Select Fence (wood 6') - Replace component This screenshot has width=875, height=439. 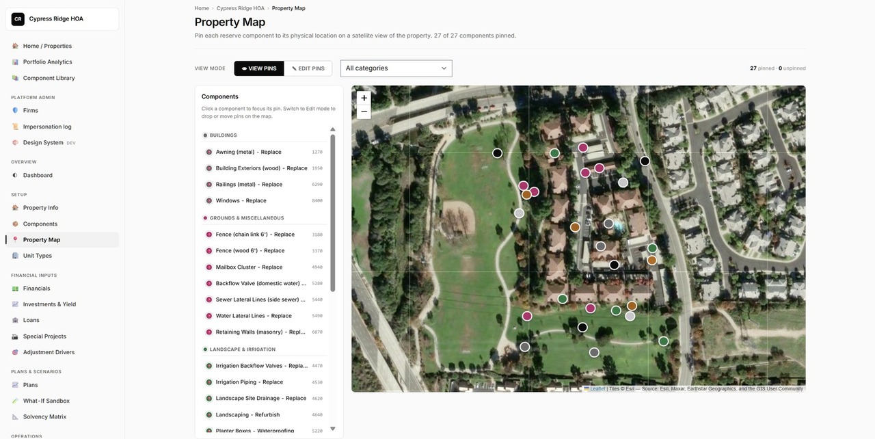265,251
